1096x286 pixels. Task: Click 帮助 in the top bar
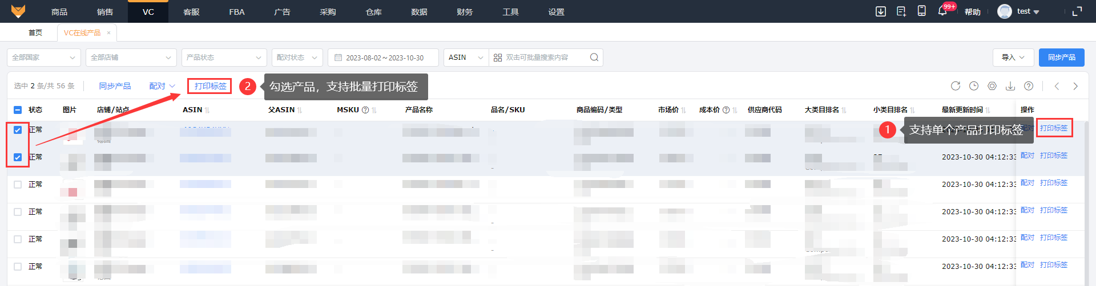point(973,11)
